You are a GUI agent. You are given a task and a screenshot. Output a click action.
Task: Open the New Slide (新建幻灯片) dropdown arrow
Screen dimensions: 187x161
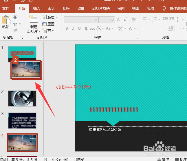(x=39, y=31)
